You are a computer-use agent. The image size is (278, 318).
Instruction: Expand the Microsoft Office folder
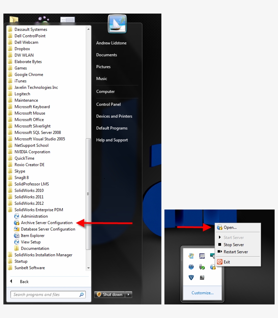pos(29,119)
